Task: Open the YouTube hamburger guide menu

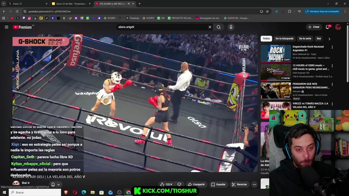Action: coord(7,27)
